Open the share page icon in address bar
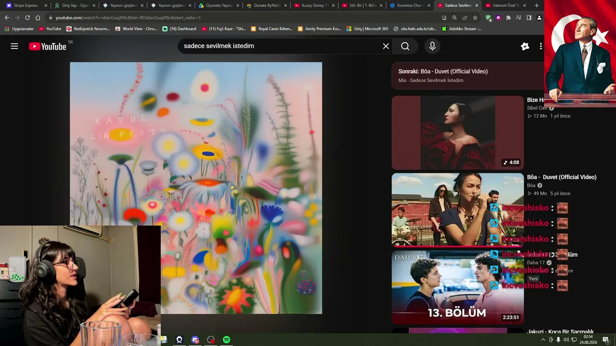Viewport: 616px width, 346px height. (x=464, y=18)
